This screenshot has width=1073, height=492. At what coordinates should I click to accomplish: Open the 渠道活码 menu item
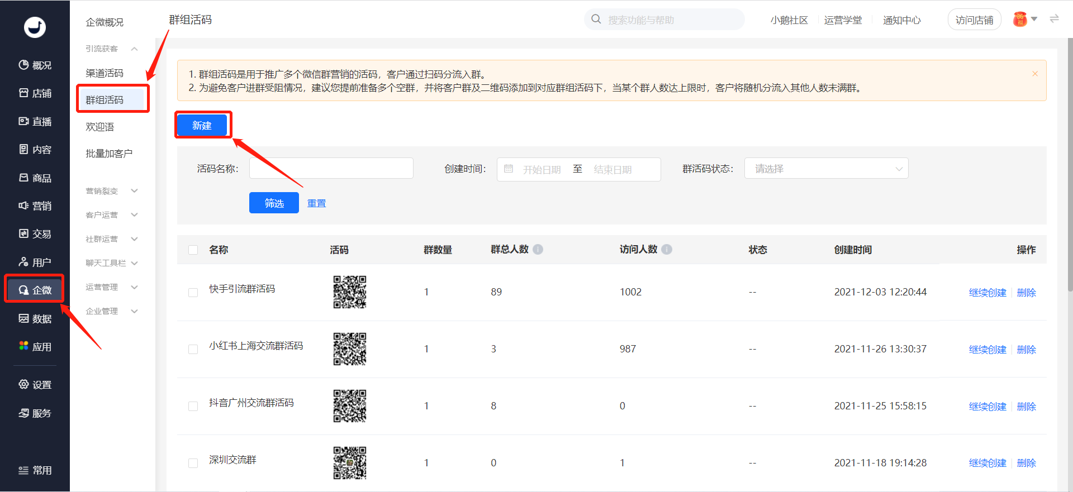pyautogui.click(x=105, y=73)
